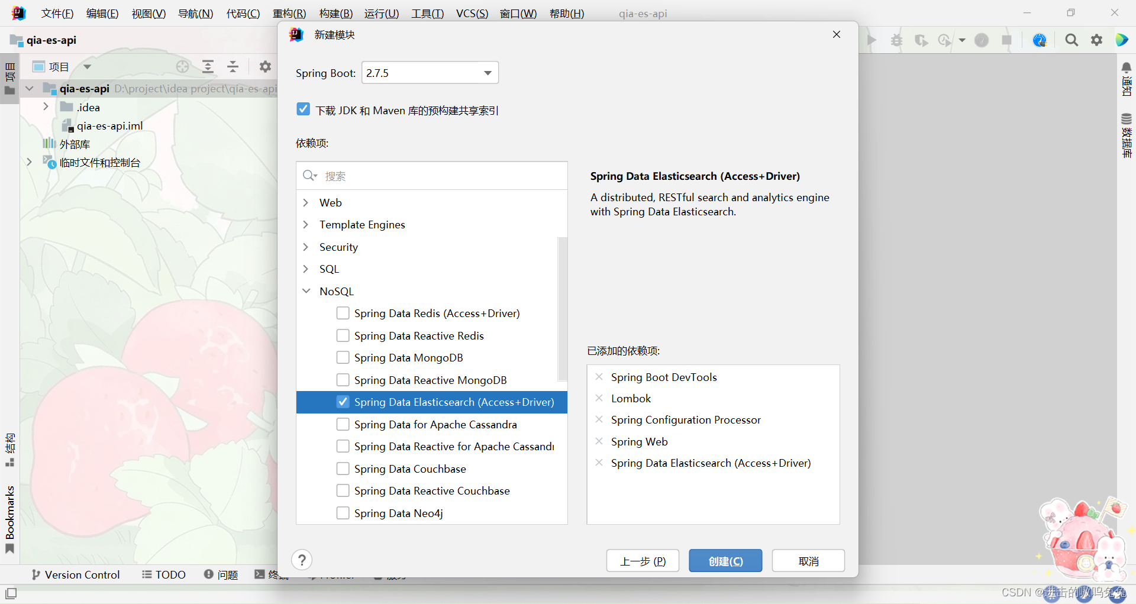This screenshot has height=604, width=1136.
Task: Open the 帮助(H) menu
Action: click(x=567, y=14)
